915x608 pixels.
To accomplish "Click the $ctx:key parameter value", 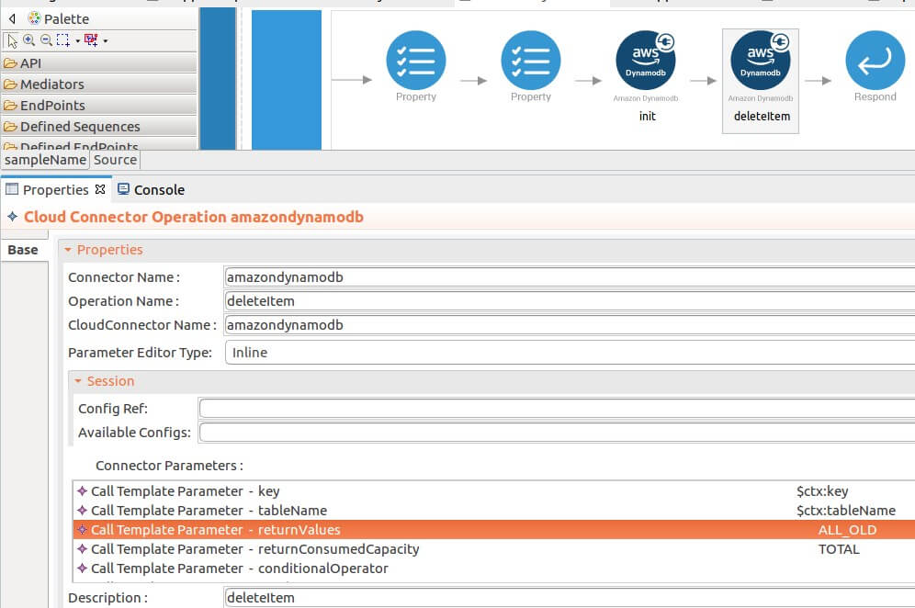I will click(x=822, y=491).
